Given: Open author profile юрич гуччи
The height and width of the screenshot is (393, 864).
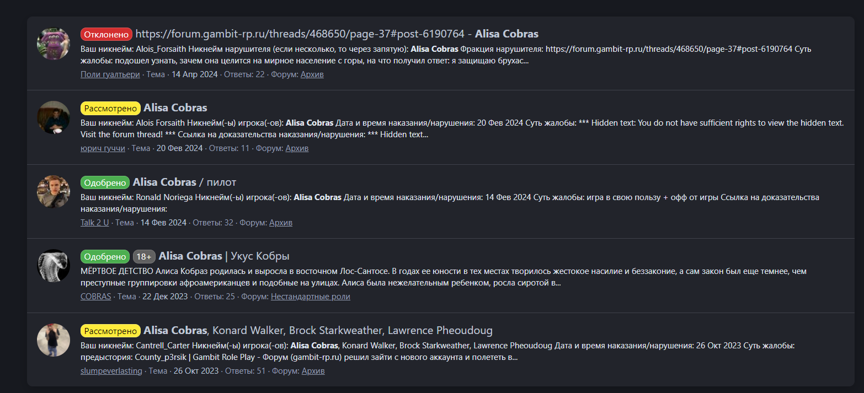Looking at the screenshot, I should pos(103,148).
